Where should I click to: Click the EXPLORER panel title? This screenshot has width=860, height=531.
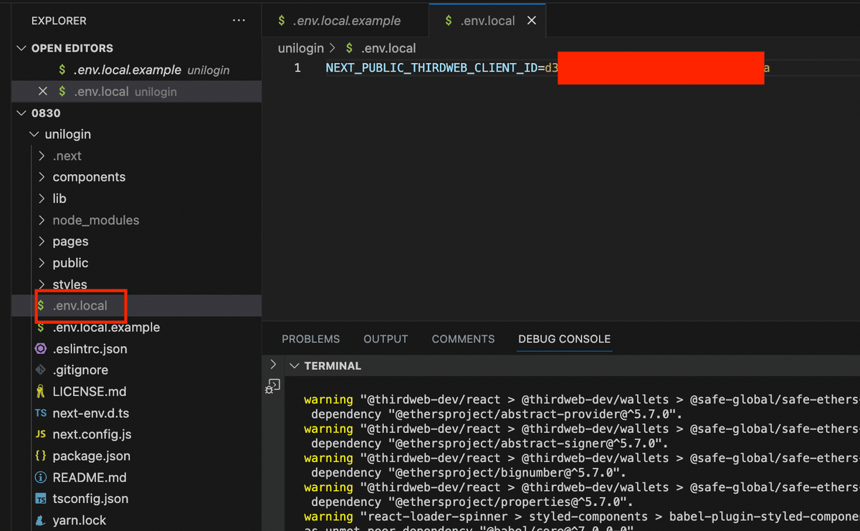[59, 21]
